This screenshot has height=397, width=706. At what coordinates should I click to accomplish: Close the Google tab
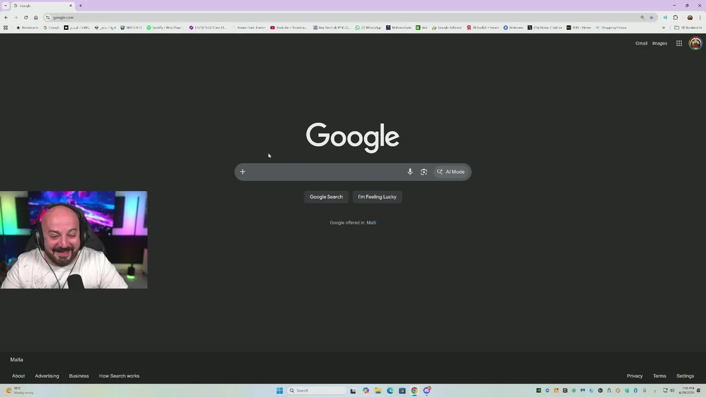71,6
